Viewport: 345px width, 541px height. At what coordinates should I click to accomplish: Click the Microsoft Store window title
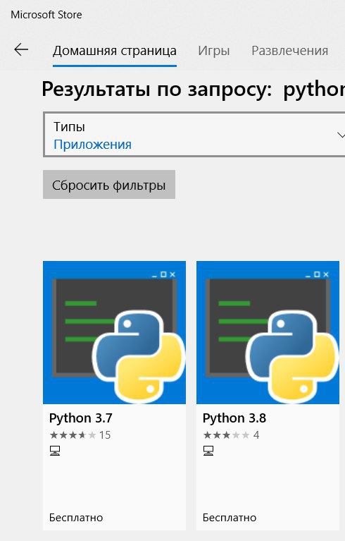click(x=46, y=15)
